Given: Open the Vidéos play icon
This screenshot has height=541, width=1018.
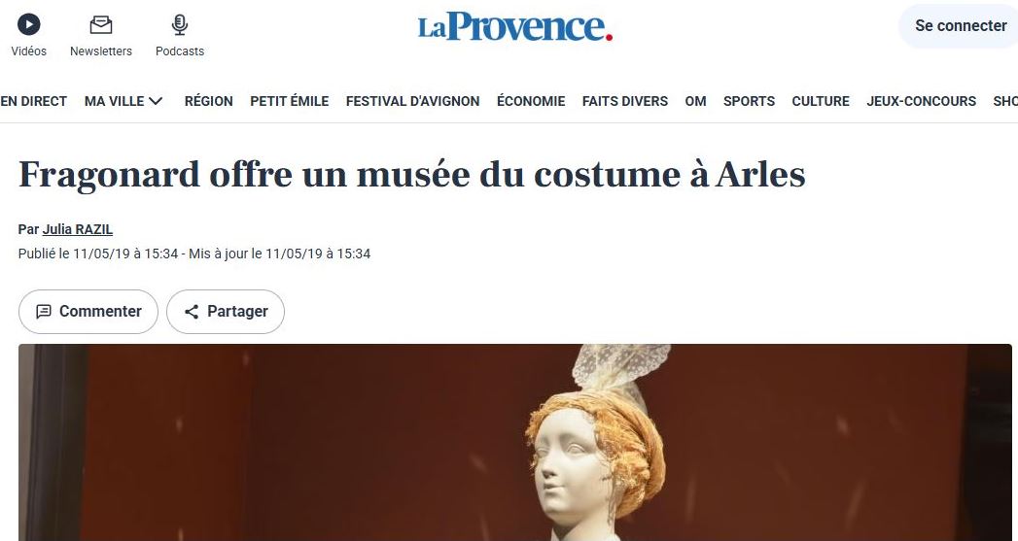Looking at the screenshot, I should [28, 24].
